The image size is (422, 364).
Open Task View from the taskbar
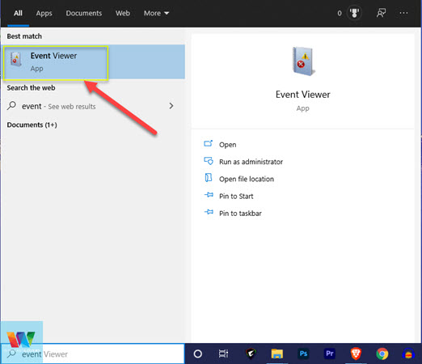tap(223, 353)
